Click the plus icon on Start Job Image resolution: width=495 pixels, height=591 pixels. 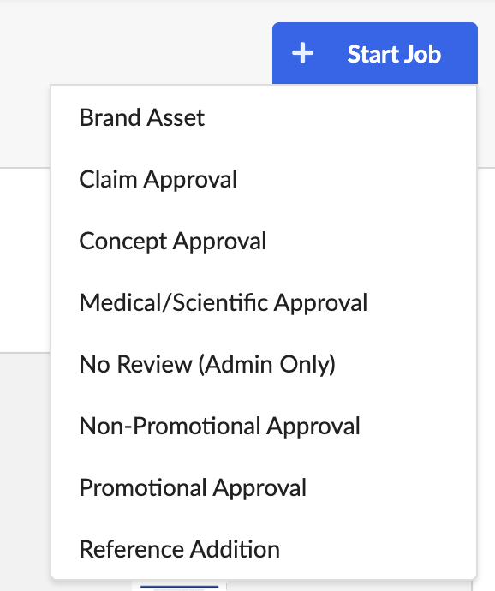(x=302, y=53)
